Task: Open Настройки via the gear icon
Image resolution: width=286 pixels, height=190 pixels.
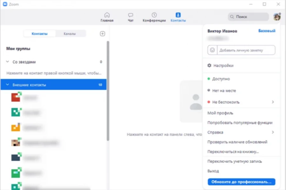Action: (209, 65)
